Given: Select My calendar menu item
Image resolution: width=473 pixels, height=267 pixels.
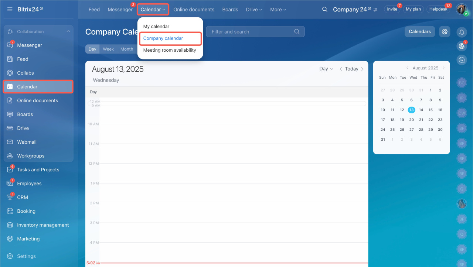Looking at the screenshot, I should tap(156, 27).
